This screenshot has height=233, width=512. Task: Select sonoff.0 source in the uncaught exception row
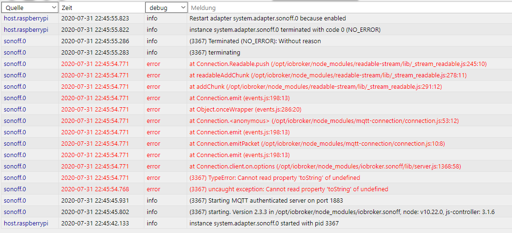(x=15, y=189)
